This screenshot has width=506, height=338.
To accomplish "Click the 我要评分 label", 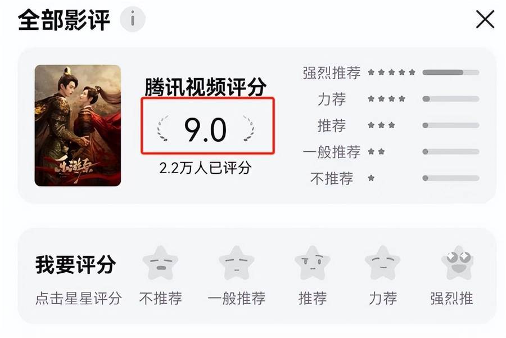I will 75,264.
